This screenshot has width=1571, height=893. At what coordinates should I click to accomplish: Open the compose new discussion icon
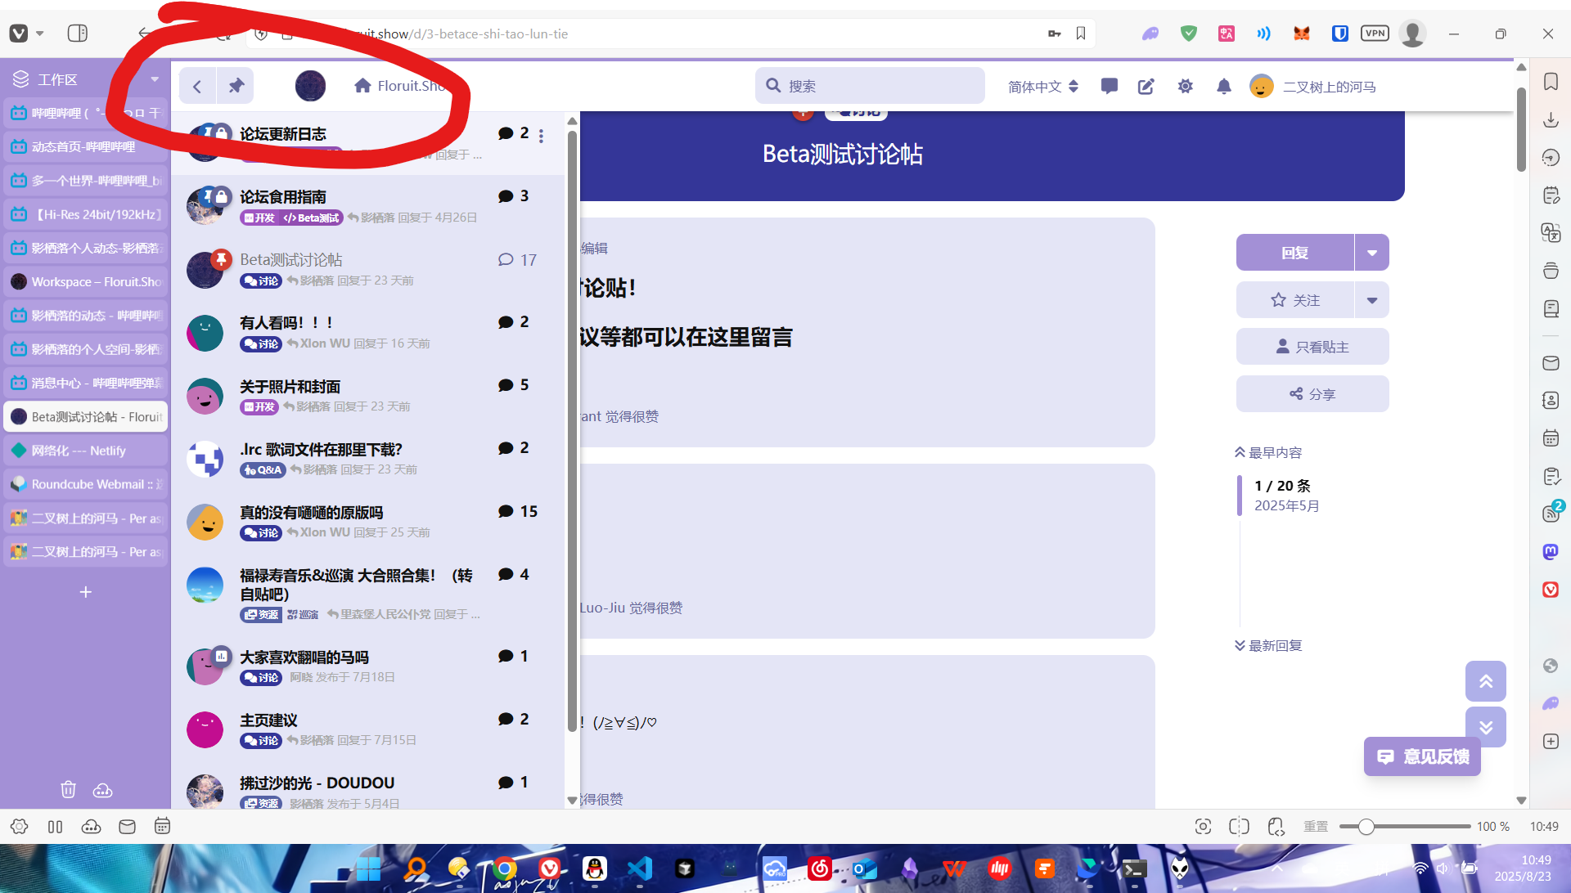1146,87
